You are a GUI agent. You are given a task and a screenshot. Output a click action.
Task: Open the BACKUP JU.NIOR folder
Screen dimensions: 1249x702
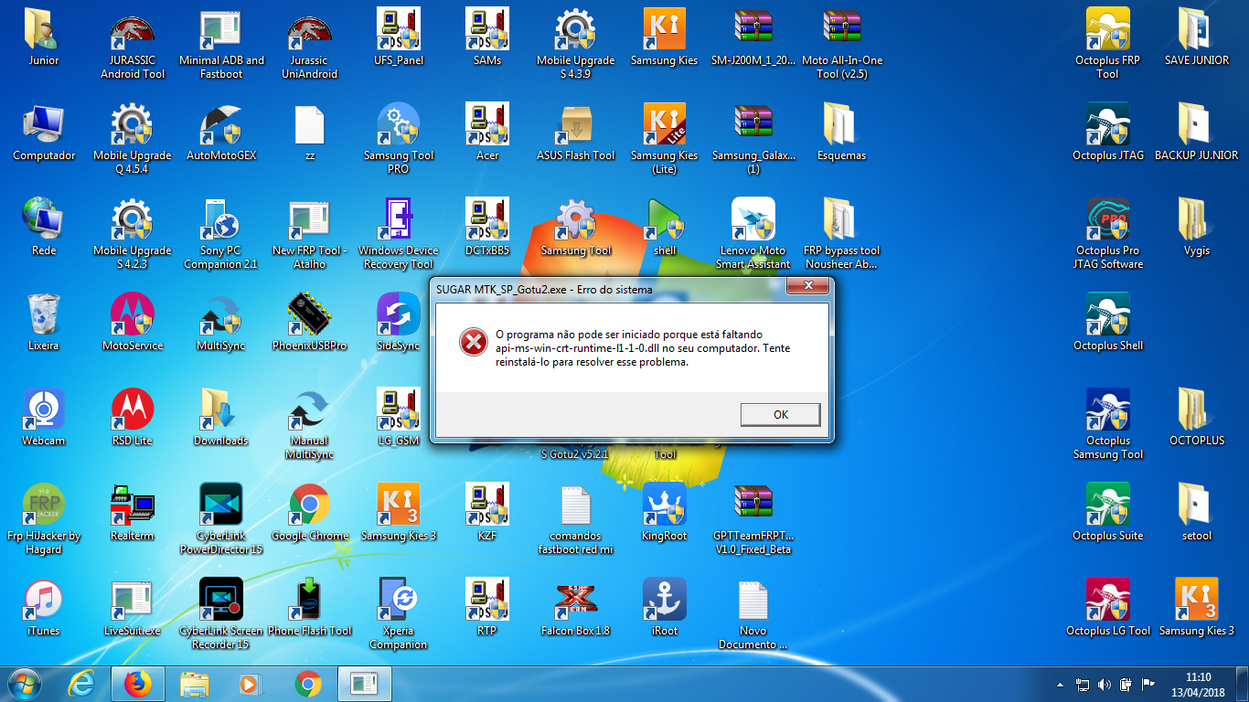(1197, 133)
